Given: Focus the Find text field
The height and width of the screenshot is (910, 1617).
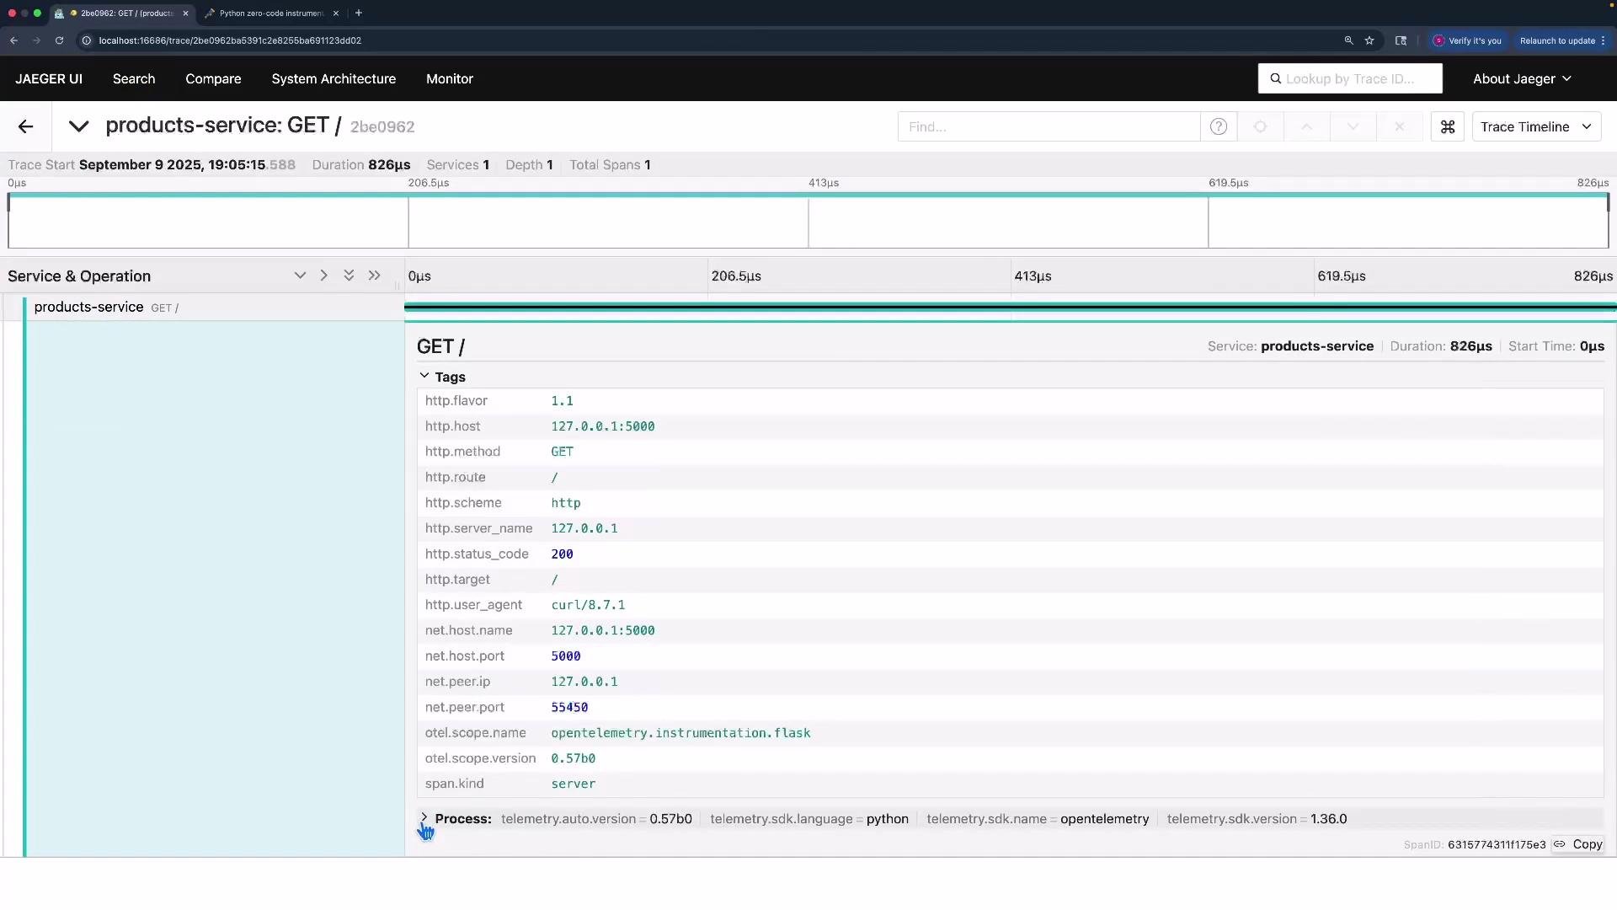Looking at the screenshot, I should tap(1049, 126).
